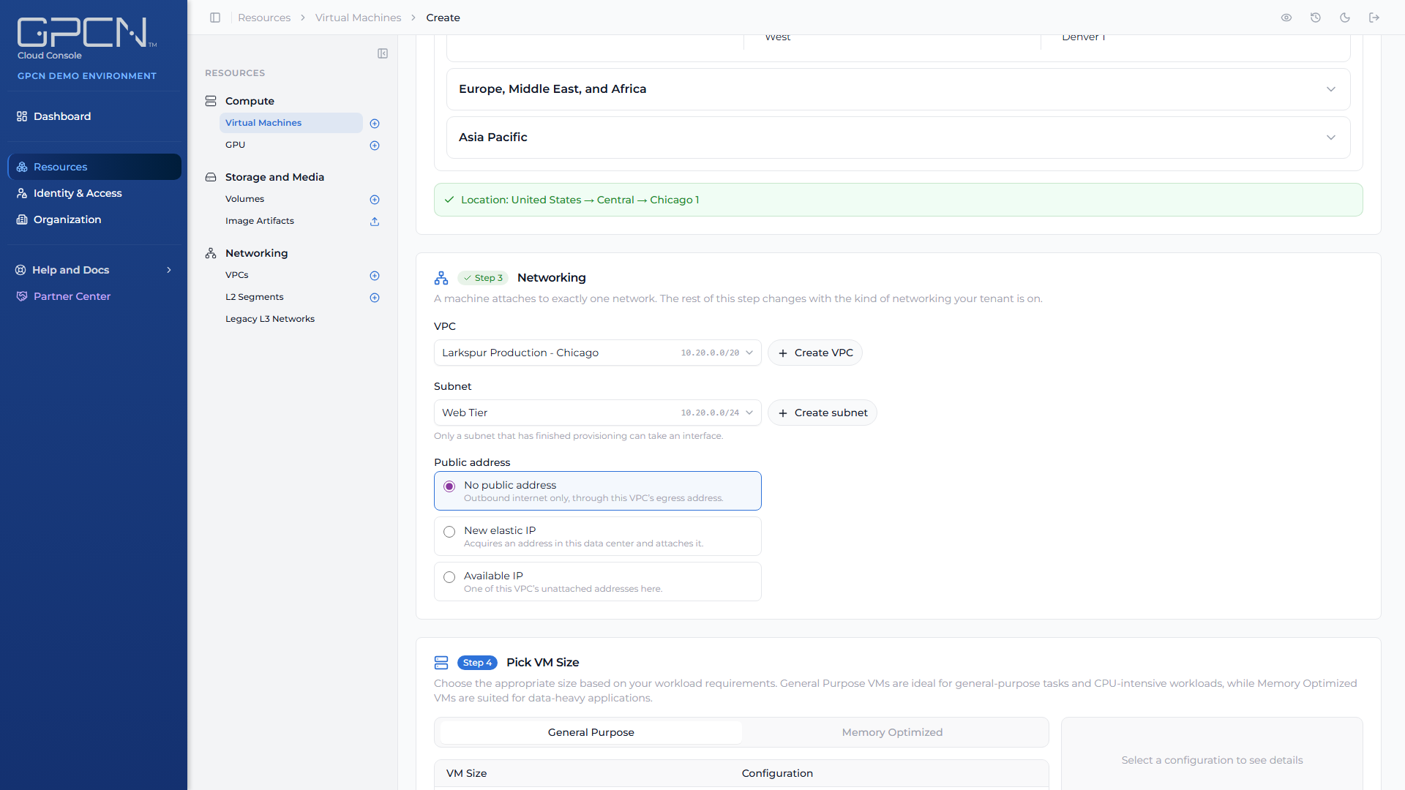1405x790 pixels.
Task: Select the No public address option
Action: [597, 491]
